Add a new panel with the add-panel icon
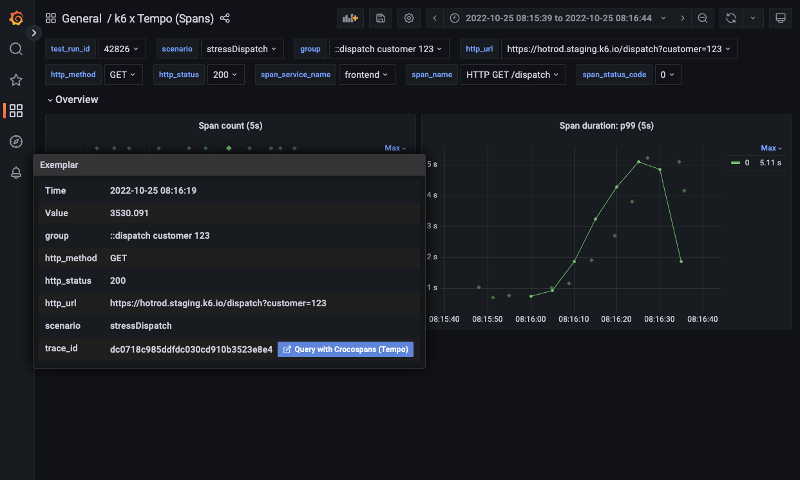This screenshot has width=800, height=480. coord(350,18)
